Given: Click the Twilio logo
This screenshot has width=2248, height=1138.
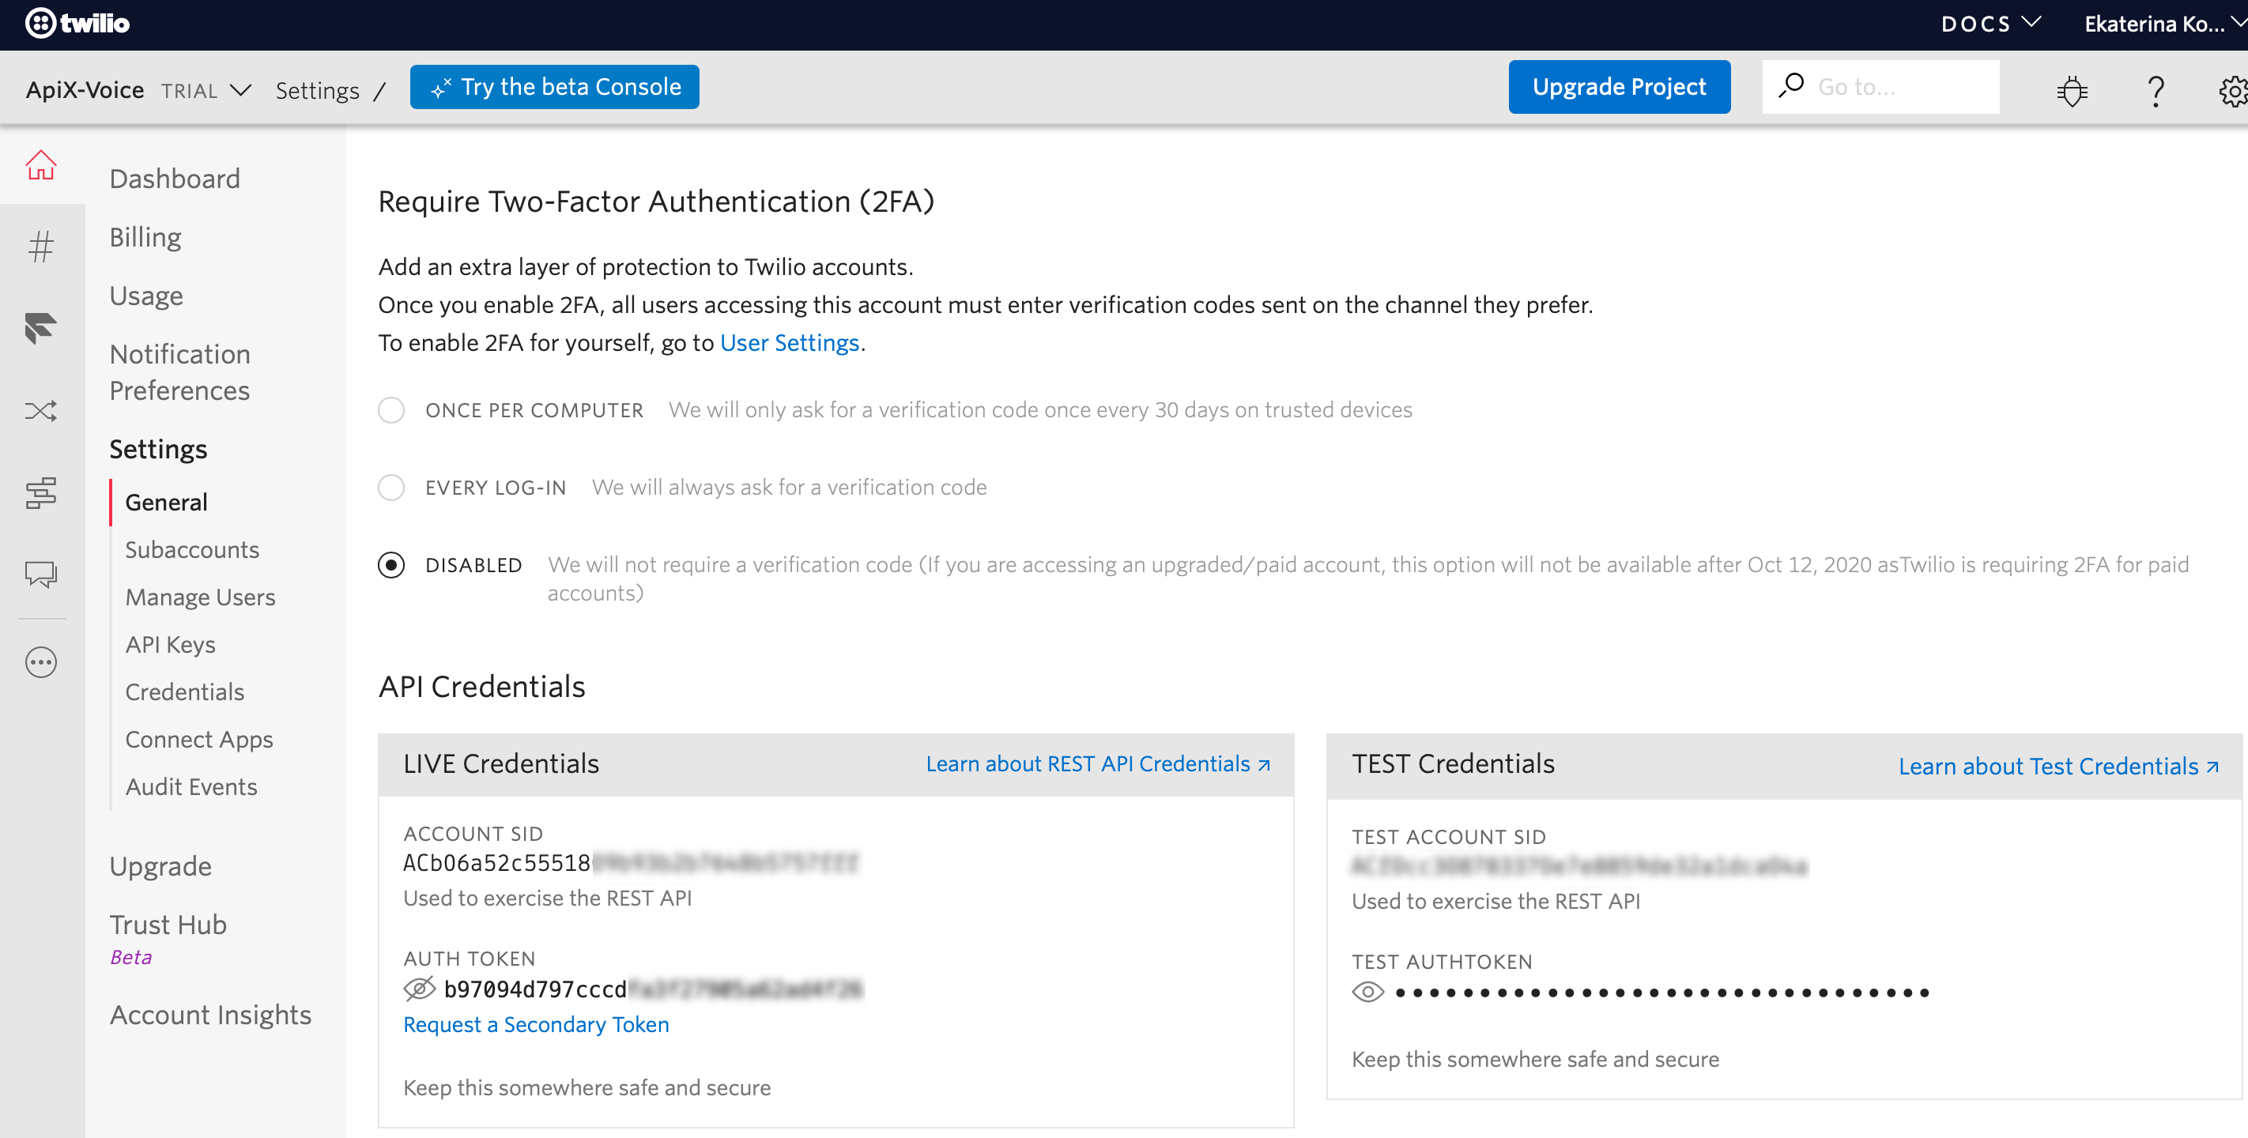Looking at the screenshot, I should (77, 24).
